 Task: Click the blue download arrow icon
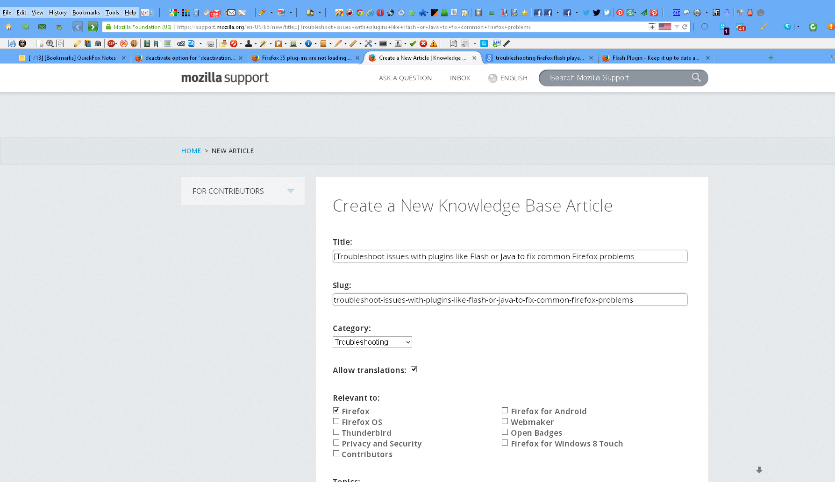click(x=727, y=13)
